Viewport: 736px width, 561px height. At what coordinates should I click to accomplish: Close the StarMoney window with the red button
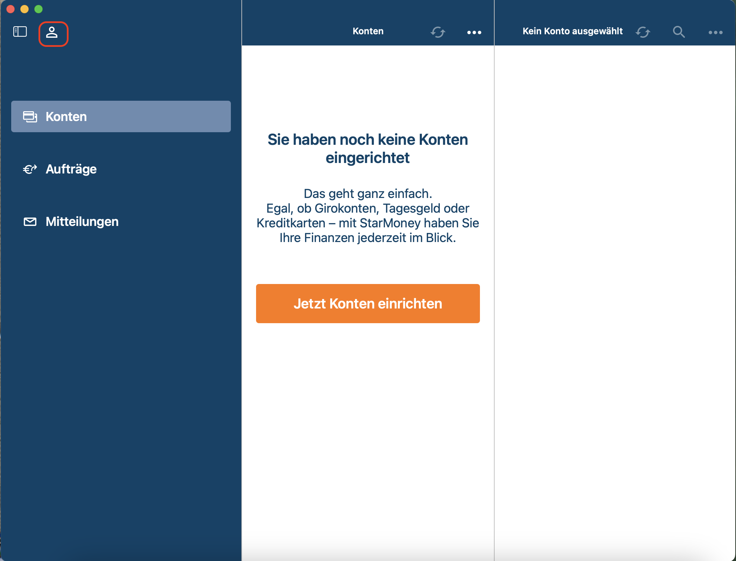10,9
